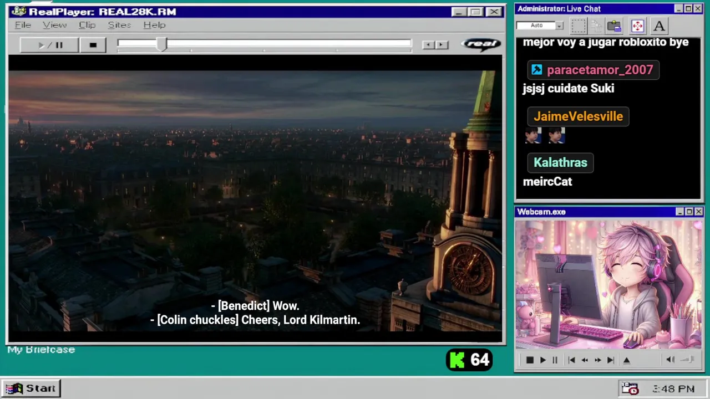The height and width of the screenshot is (399, 710).
Task: Stop the Webcam.exe playback
Action: click(530, 360)
